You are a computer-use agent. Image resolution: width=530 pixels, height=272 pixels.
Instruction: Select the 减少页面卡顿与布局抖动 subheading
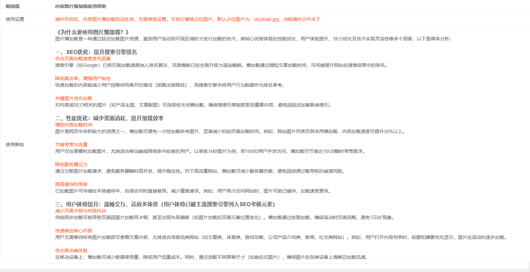(x=80, y=211)
